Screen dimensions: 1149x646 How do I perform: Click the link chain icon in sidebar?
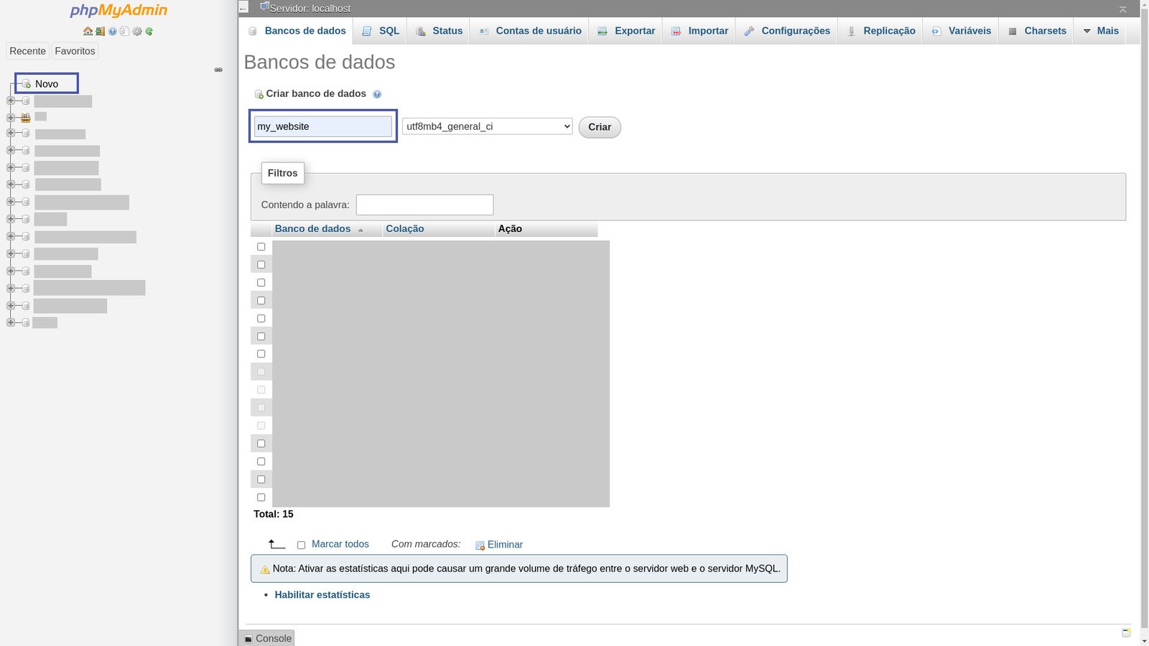click(x=218, y=70)
